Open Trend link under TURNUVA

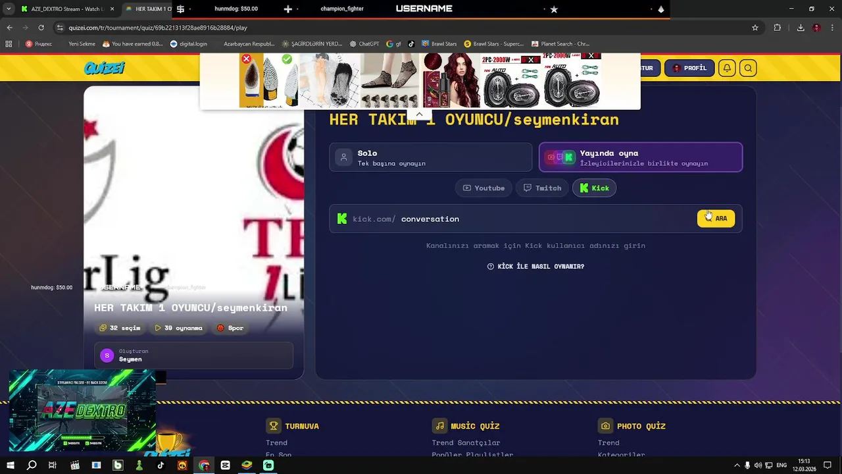pos(276,442)
